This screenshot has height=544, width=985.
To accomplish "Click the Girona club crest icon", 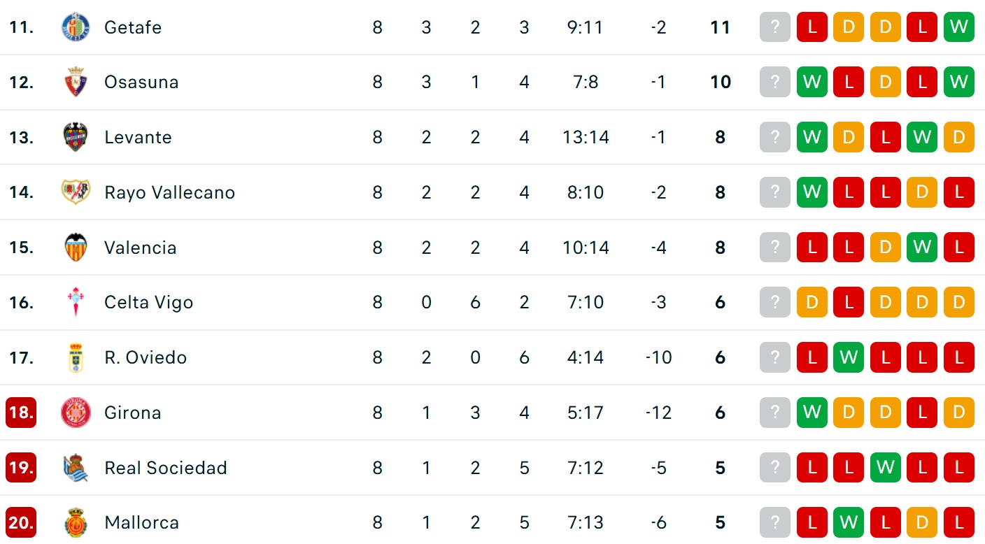I will pyautogui.click(x=76, y=413).
